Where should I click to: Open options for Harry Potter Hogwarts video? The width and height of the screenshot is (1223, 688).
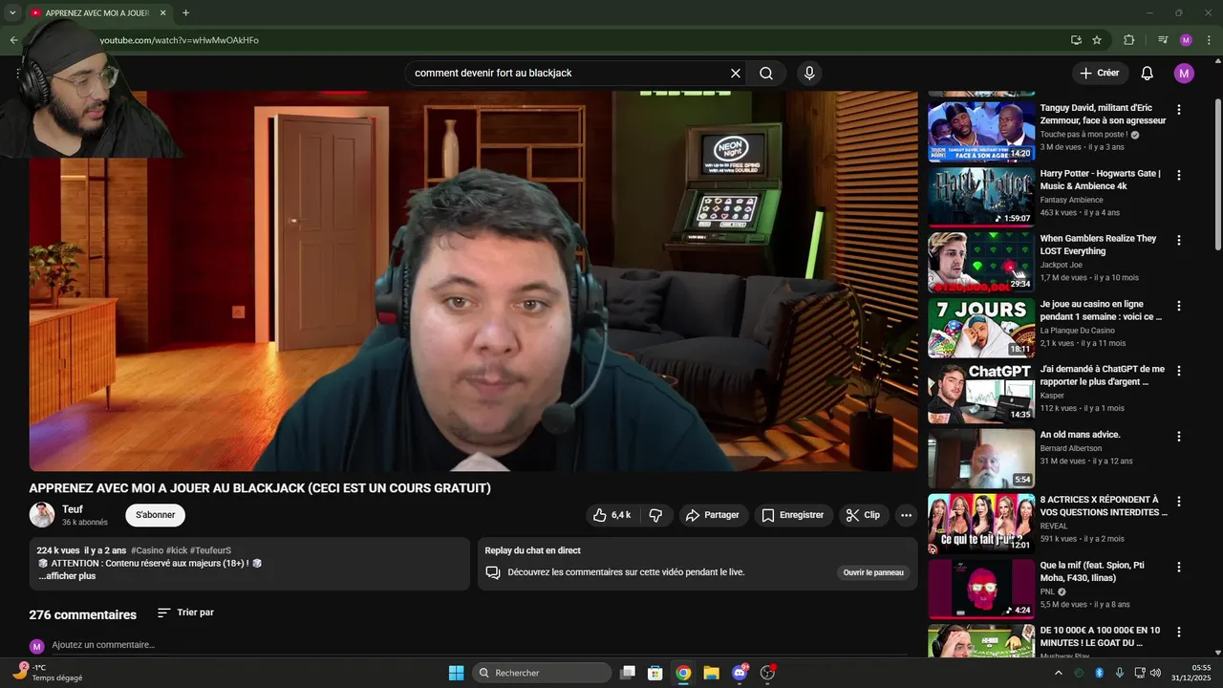click(1178, 176)
